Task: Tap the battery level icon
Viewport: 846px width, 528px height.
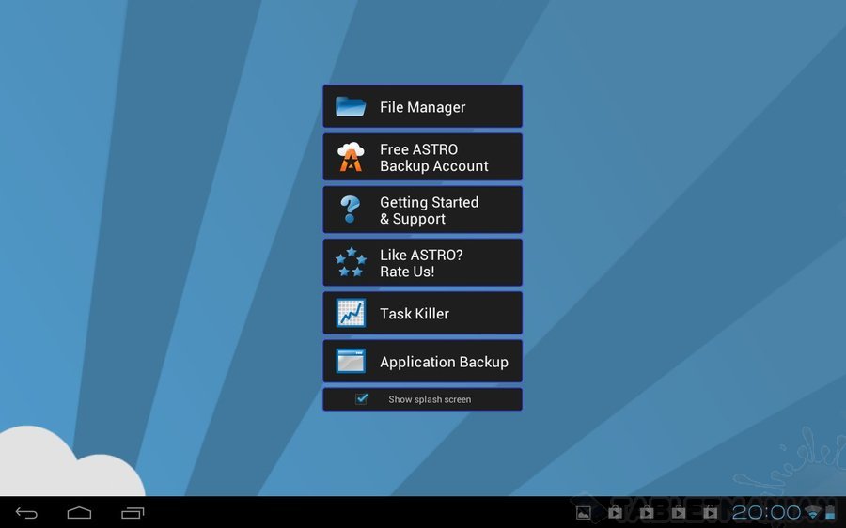Action: coord(830,513)
